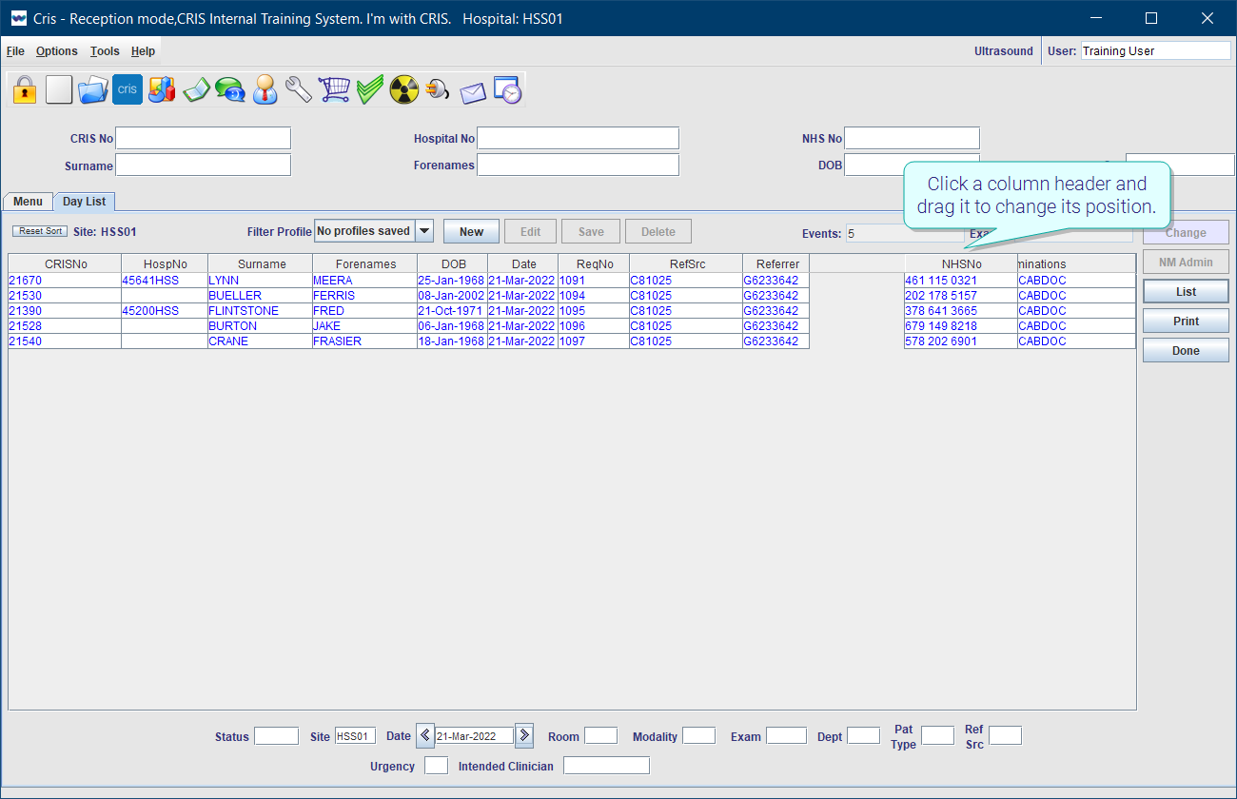Click the RefSrc column header
The width and height of the screenshot is (1237, 799).
pos(686,264)
